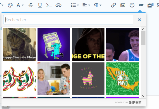Expand the list options dropdown arrow
The width and height of the screenshot is (159, 109).
click(78, 5)
